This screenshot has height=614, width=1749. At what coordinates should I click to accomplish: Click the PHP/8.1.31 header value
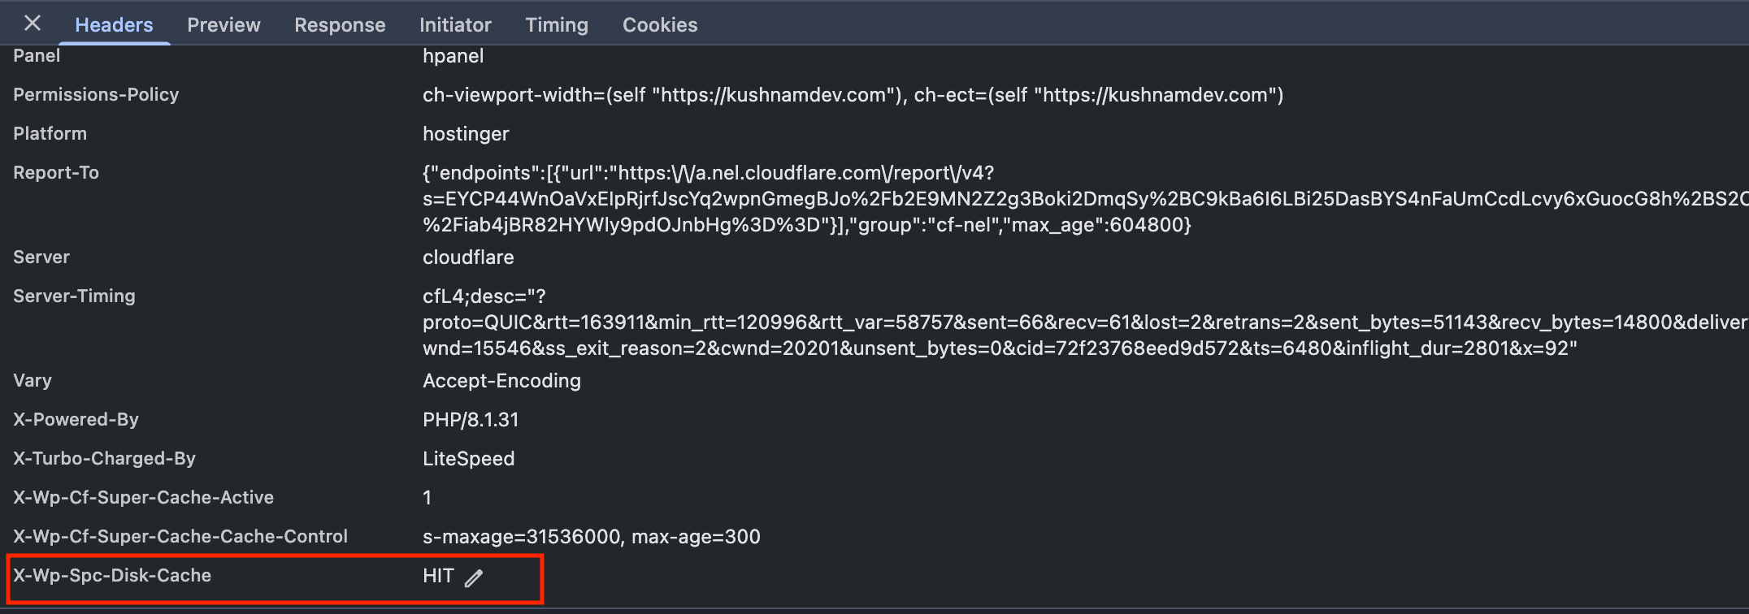tap(471, 420)
